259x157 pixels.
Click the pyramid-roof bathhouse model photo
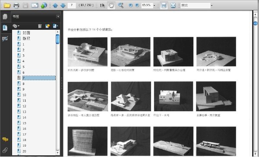(x=131, y=96)
